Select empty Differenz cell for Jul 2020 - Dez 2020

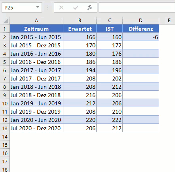tap(141, 128)
